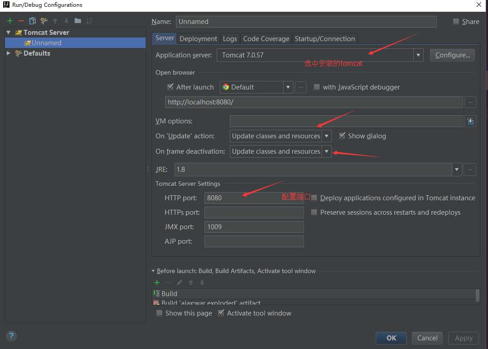Remove before launch task minus icon

(168, 283)
